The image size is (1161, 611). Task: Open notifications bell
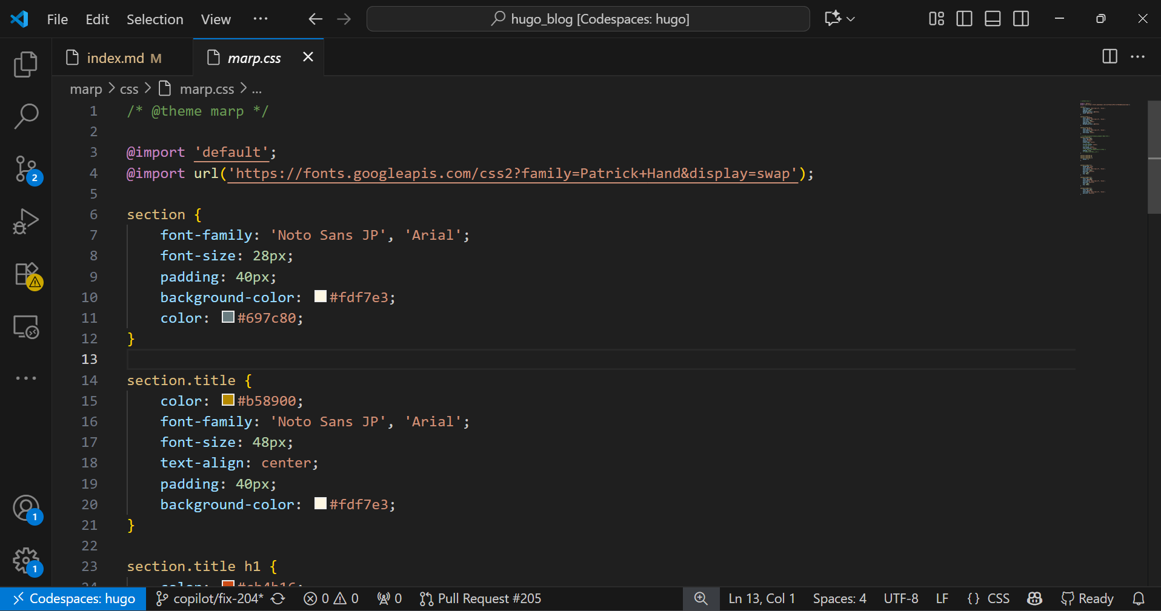[x=1139, y=599]
